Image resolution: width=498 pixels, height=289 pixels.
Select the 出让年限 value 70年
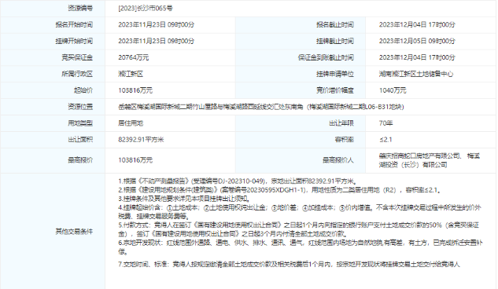click(385, 123)
